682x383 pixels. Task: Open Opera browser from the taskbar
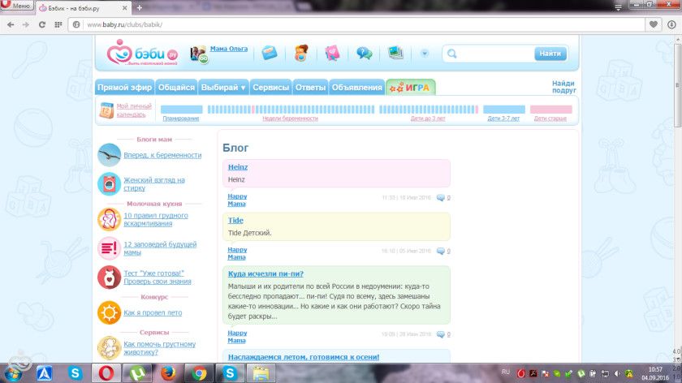coord(106,373)
